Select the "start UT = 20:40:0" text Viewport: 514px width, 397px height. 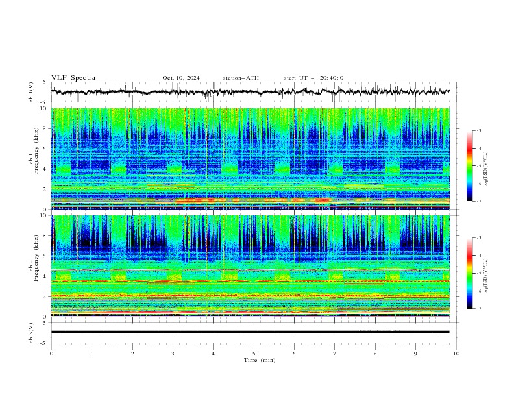point(313,78)
